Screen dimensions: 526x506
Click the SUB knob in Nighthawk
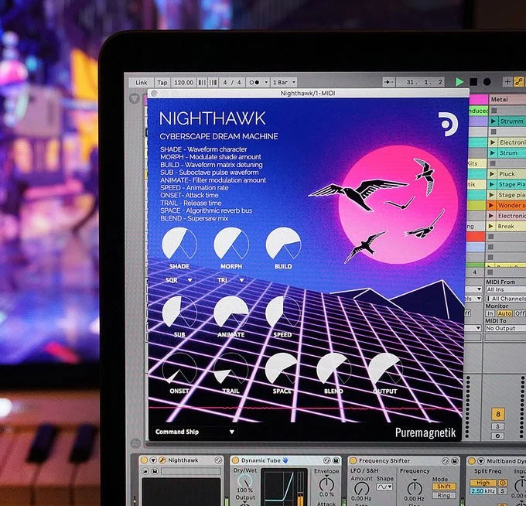point(179,312)
